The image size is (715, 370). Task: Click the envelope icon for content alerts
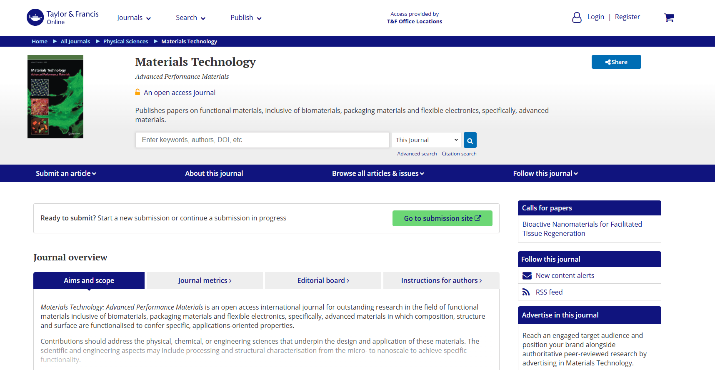[527, 275]
